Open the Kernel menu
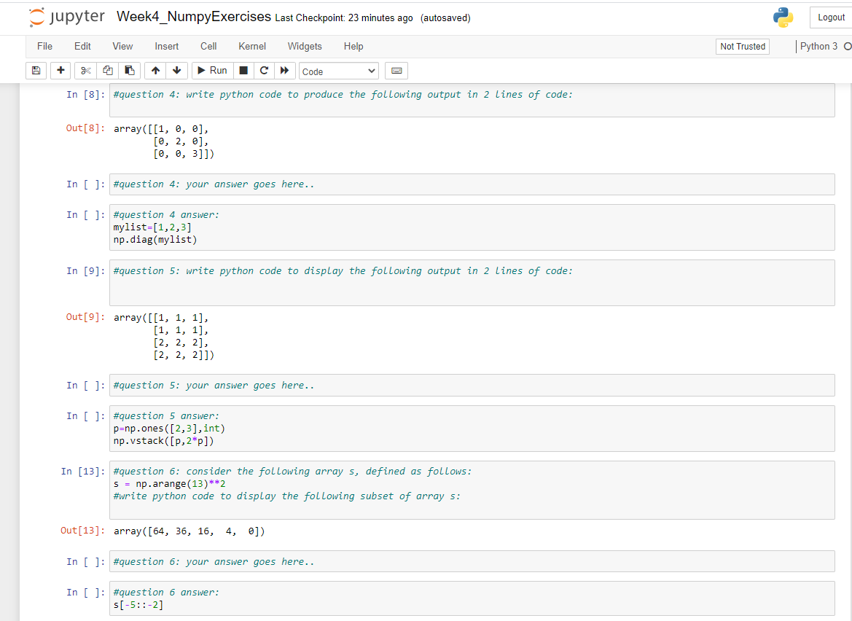This screenshot has width=852, height=621. [x=252, y=46]
